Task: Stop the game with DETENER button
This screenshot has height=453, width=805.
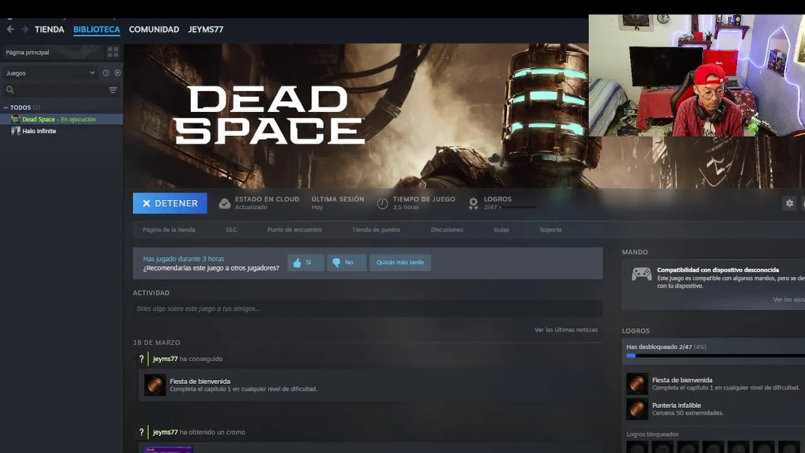Action: [x=170, y=203]
